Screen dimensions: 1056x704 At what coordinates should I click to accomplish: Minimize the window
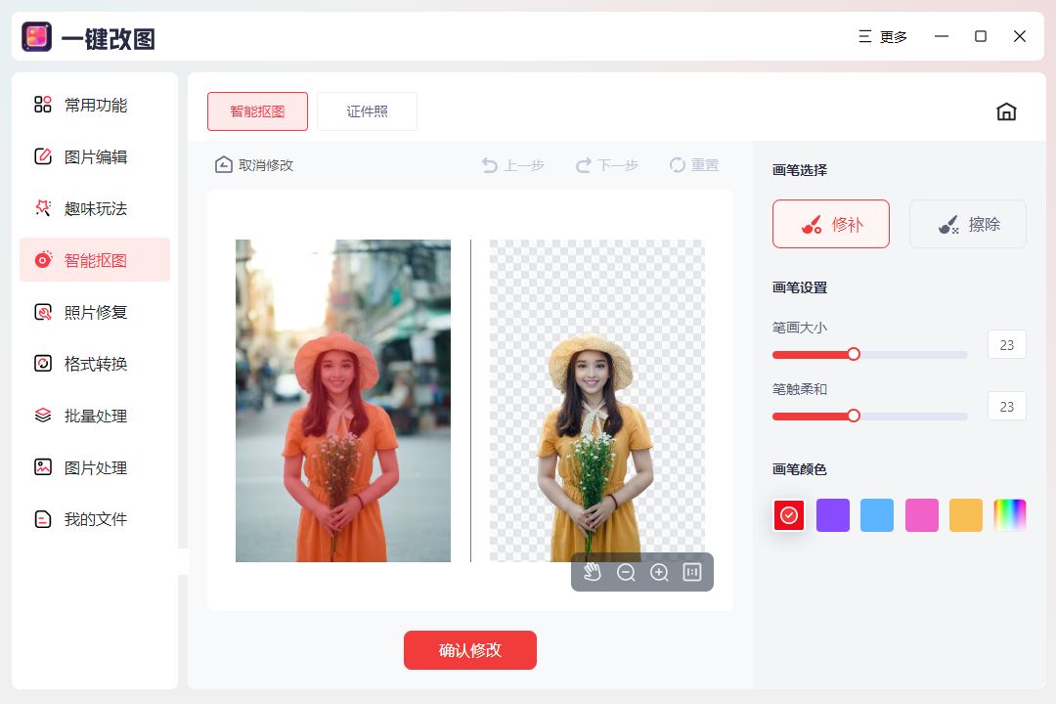coord(942,36)
